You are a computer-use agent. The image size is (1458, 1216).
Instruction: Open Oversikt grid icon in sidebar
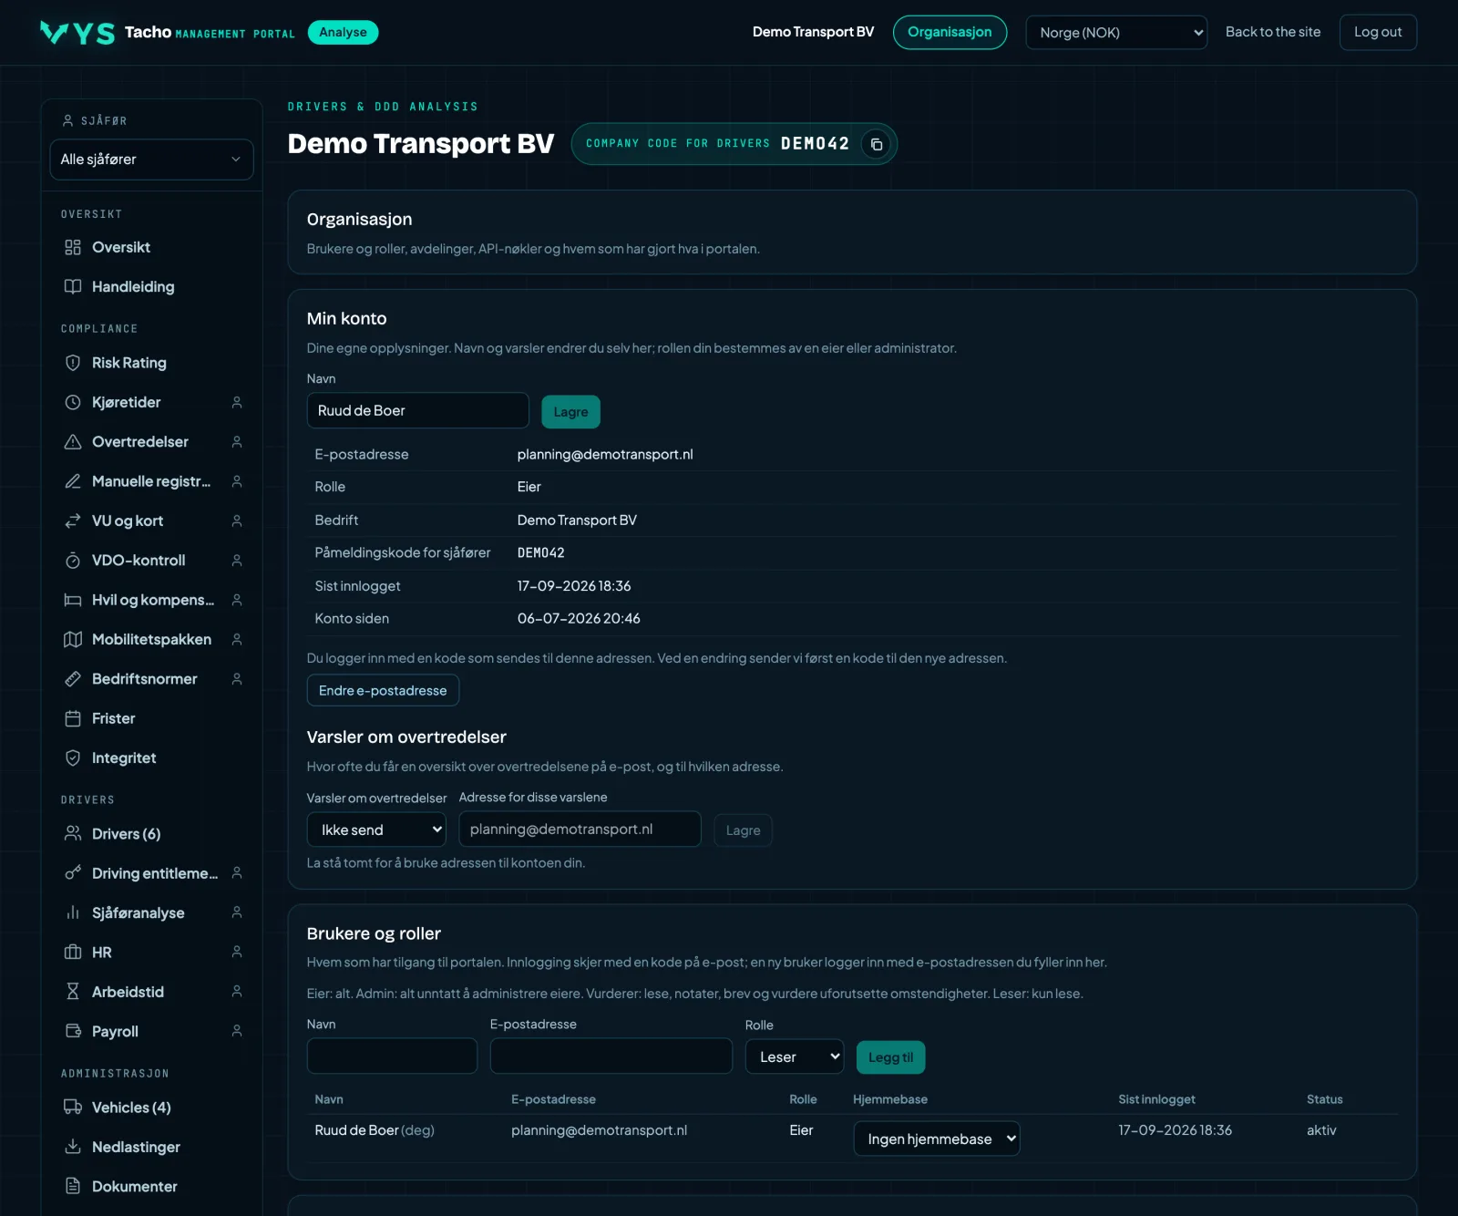73,247
